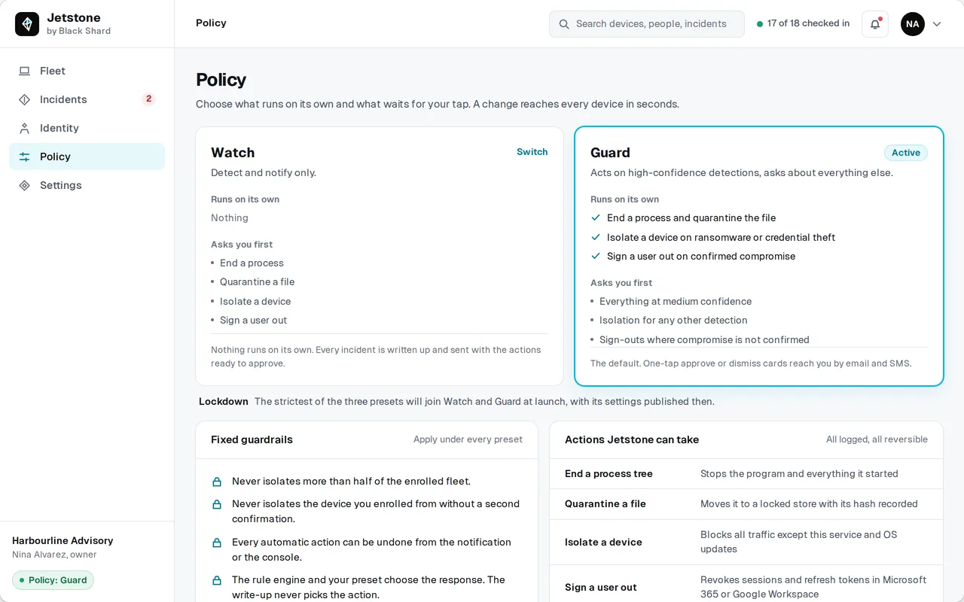Click the Jetstone logo icon
Viewport: 964px width, 602px height.
(x=27, y=24)
